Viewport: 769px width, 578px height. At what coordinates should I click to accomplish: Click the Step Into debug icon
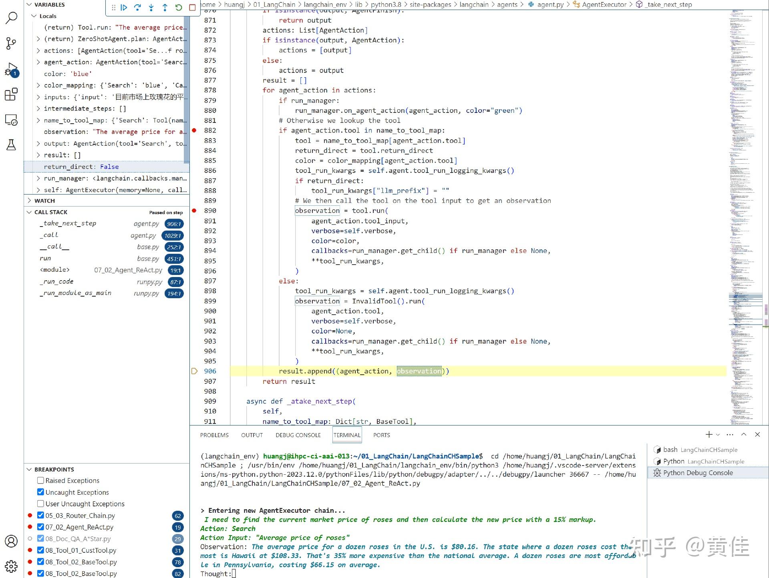(151, 7)
